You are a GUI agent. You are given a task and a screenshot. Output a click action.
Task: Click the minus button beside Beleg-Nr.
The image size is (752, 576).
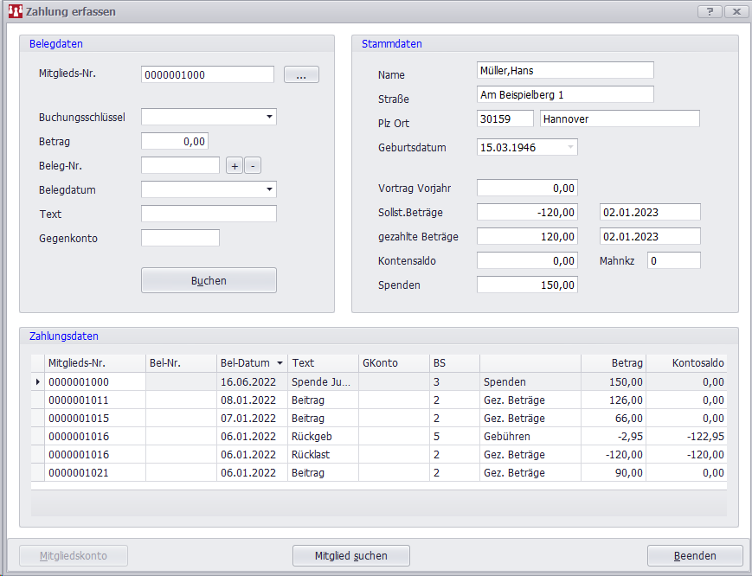[x=252, y=165]
